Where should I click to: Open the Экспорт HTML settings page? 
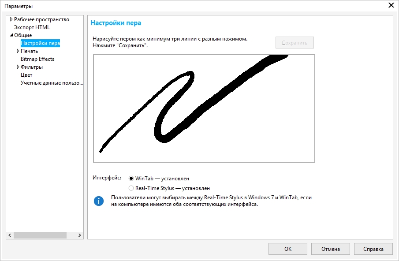(x=32, y=27)
